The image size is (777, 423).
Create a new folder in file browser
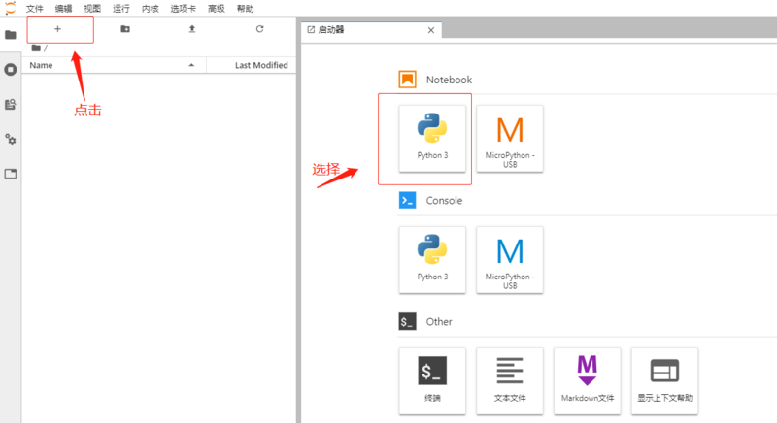pyautogui.click(x=124, y=29)
